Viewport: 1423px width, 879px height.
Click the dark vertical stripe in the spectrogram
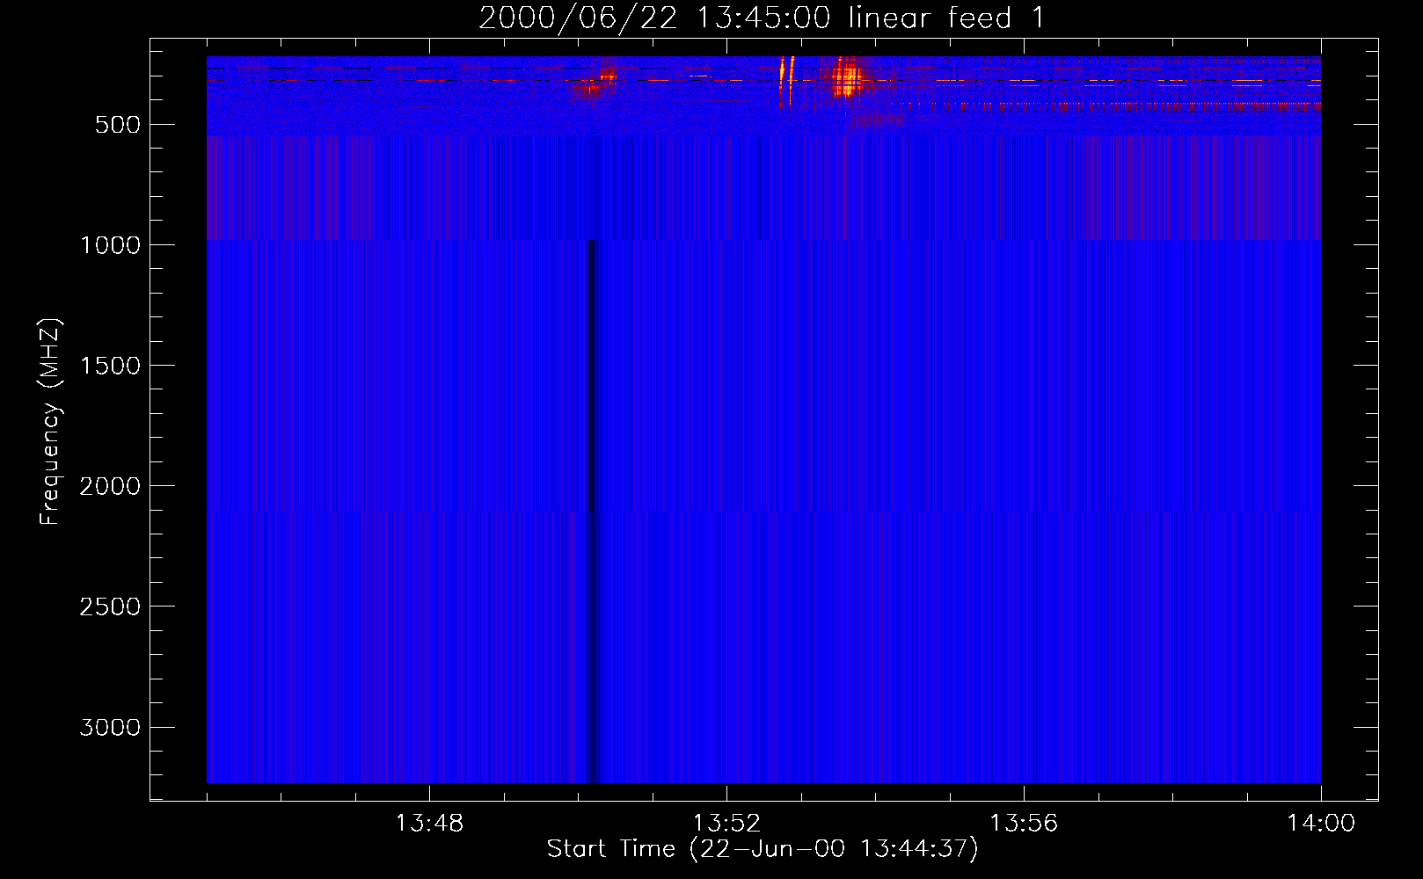pos(592,510)
